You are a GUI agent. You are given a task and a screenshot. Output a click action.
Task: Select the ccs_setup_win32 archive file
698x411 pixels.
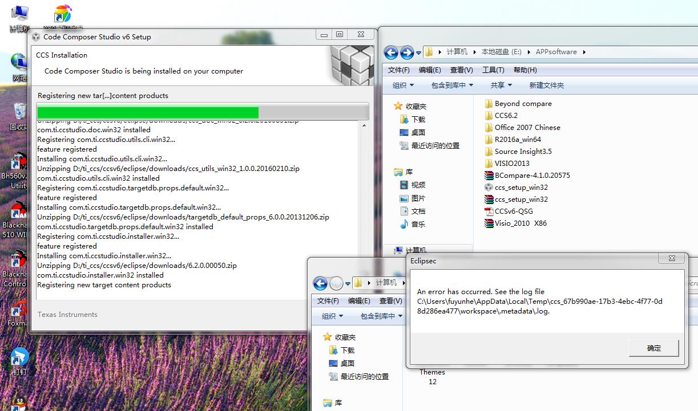[516, 200]
